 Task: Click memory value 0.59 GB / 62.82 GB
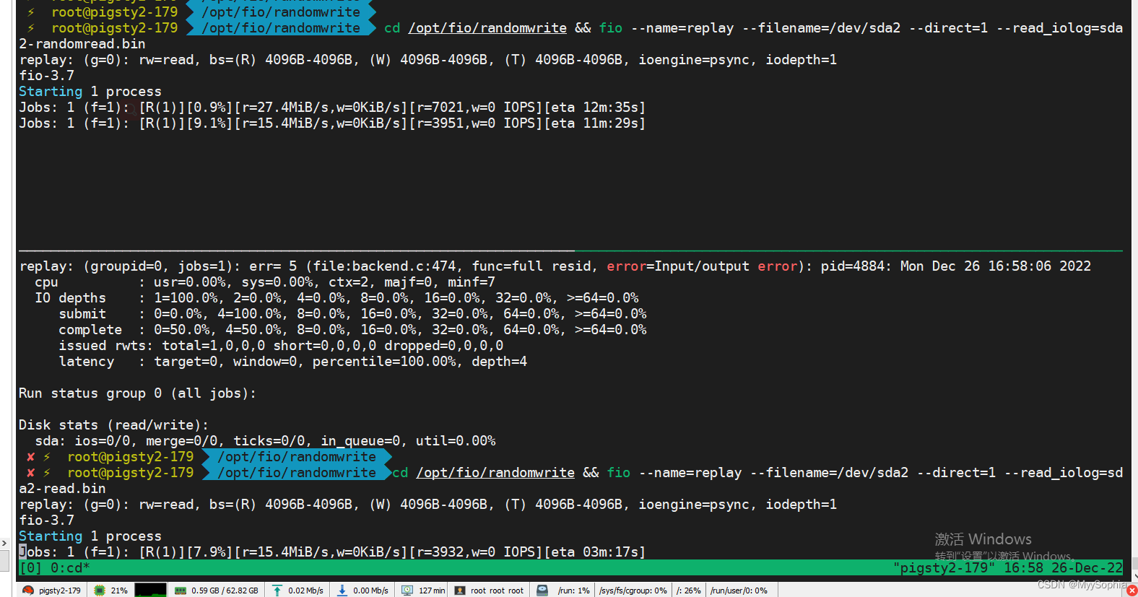[x=225, y=591]
